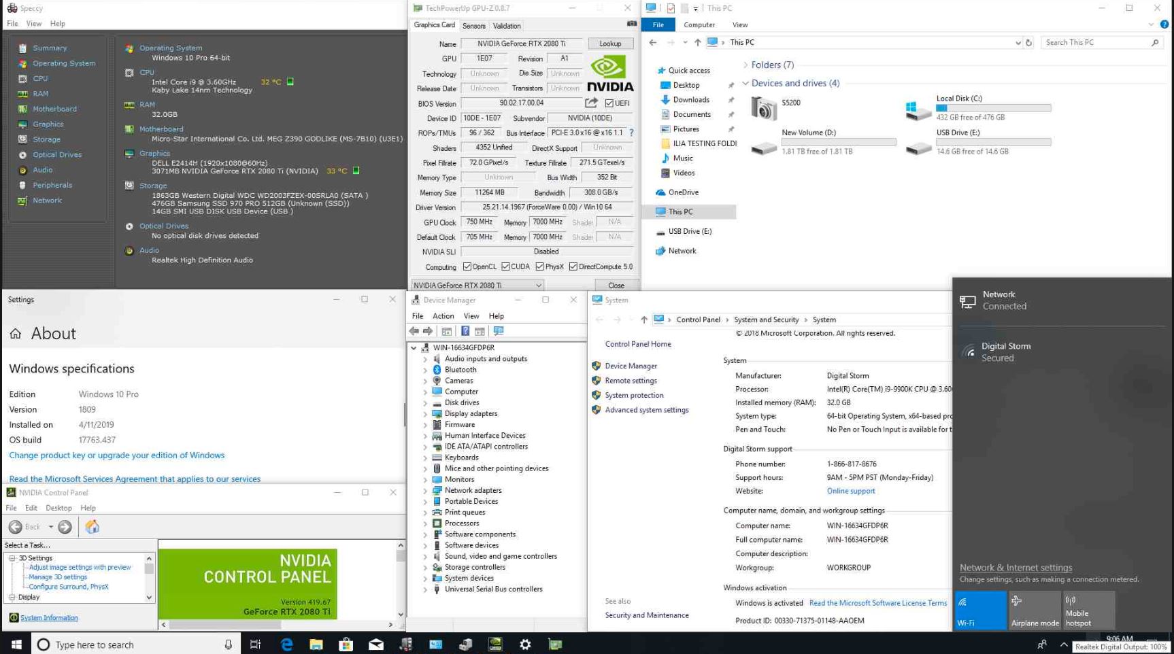Click the BIOS version share icon in GPU-Z
The image size is (1174, 654).
pyautogui.click(x=591, y=103)
